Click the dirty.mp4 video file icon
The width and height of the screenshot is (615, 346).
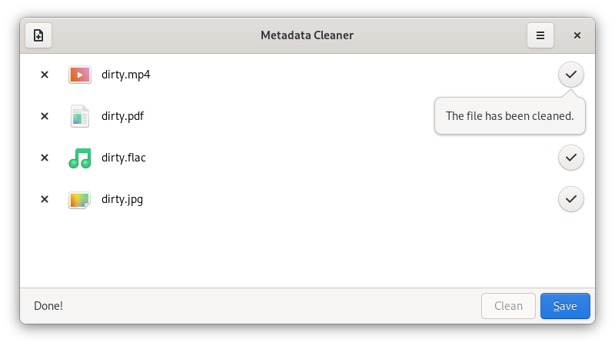[80, 75]
